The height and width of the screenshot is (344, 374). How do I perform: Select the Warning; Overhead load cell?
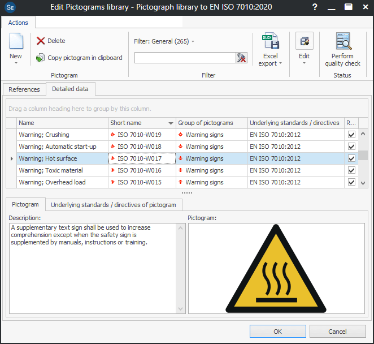pos(63,182)
